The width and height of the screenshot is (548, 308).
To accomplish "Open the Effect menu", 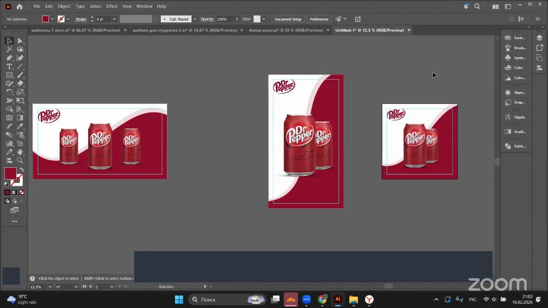I will point(112,6).
